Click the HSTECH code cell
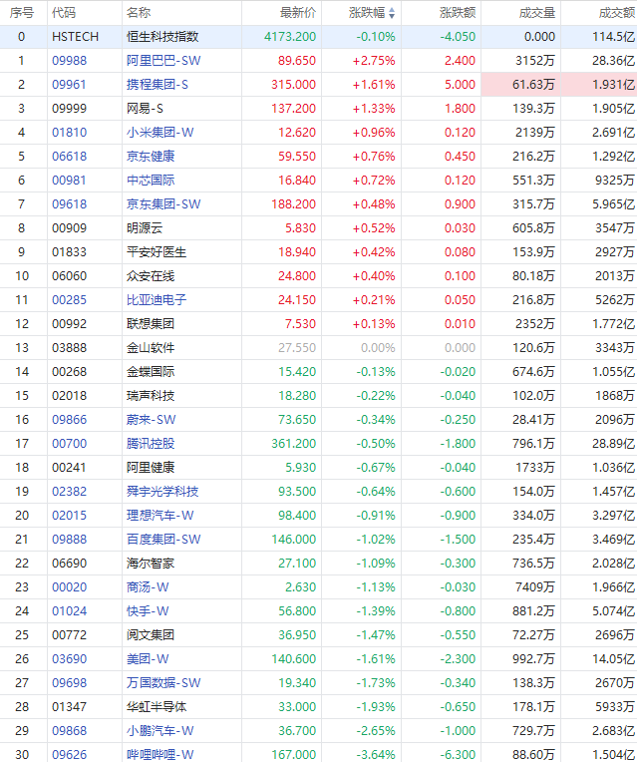The image size is (637, 762). tap(76, 37)
